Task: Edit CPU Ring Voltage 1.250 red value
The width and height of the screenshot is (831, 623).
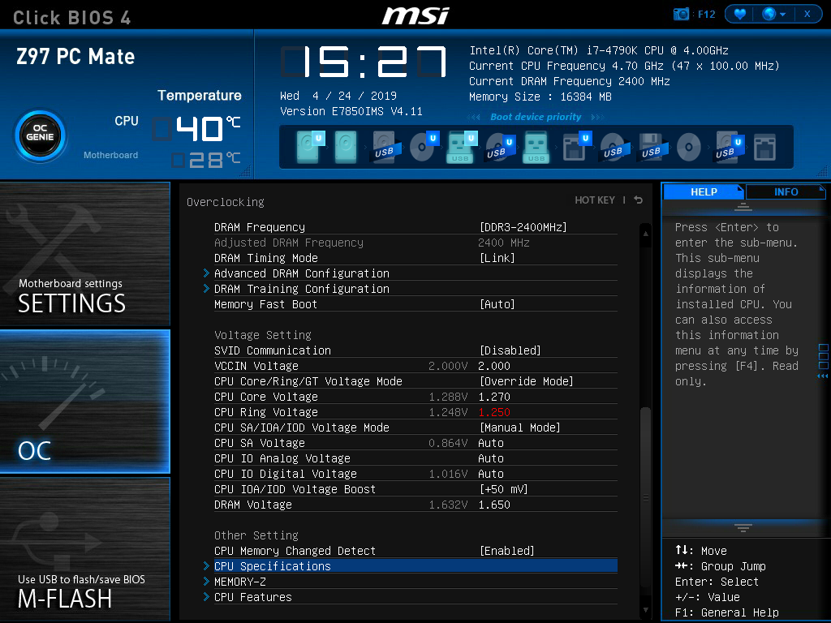Action: pyautogui.click(x=494, y=412)
